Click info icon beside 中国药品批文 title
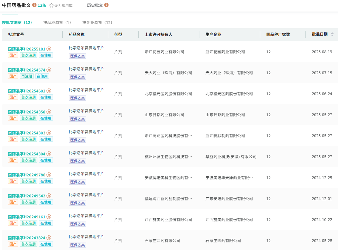 (x=34, y=5)
